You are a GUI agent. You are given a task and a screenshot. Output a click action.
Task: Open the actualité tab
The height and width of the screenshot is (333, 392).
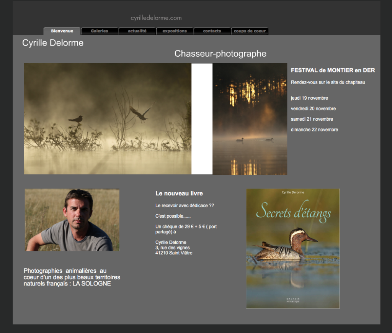pyautogui.click(x=137, y=31)
